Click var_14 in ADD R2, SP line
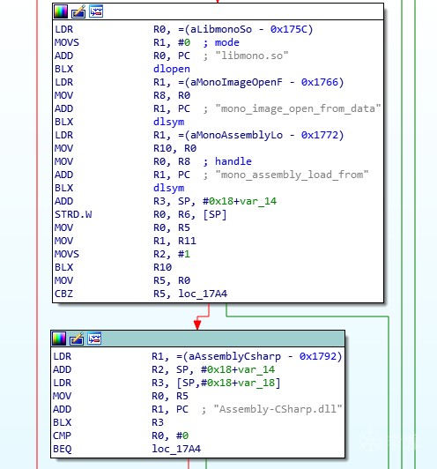Viewport: 437px width, 469px height. click(256, 369)
